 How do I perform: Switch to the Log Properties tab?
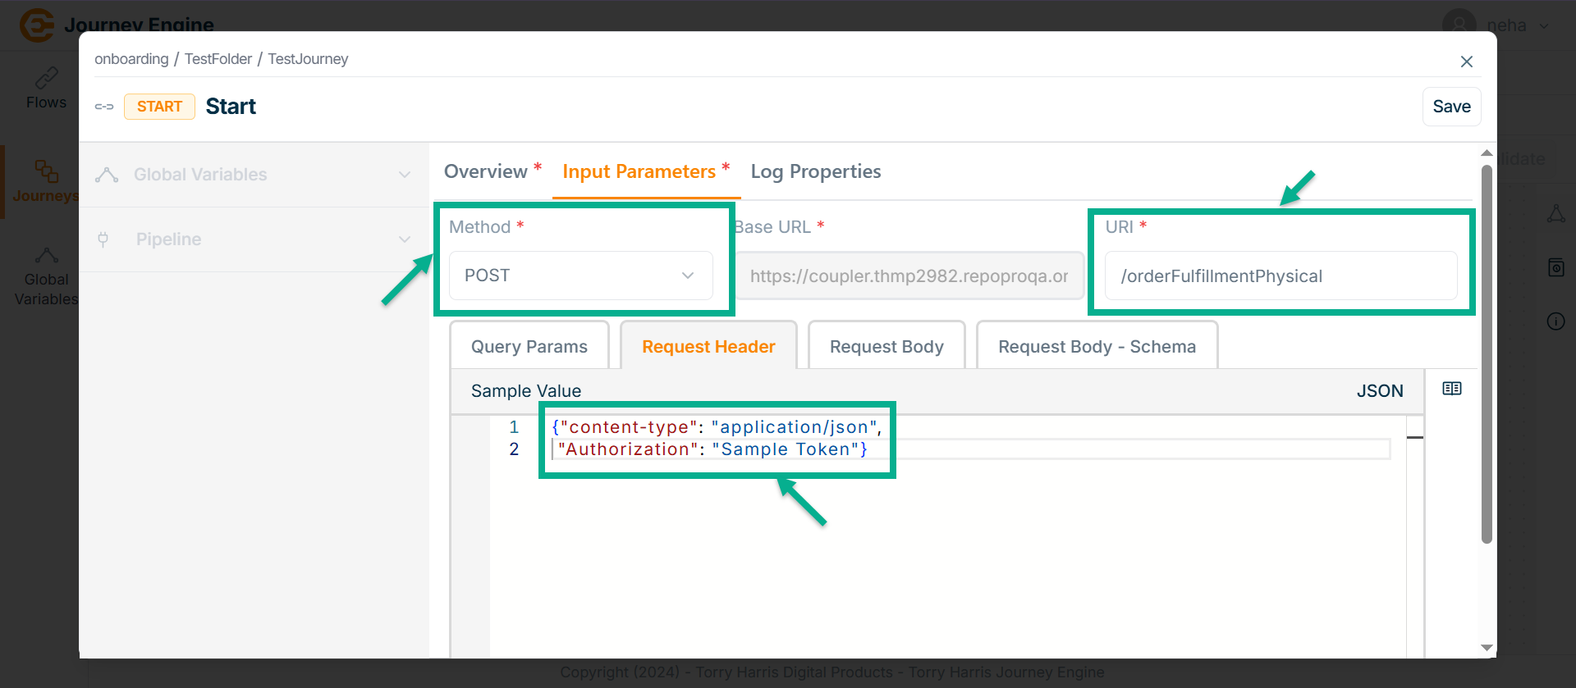815,171
